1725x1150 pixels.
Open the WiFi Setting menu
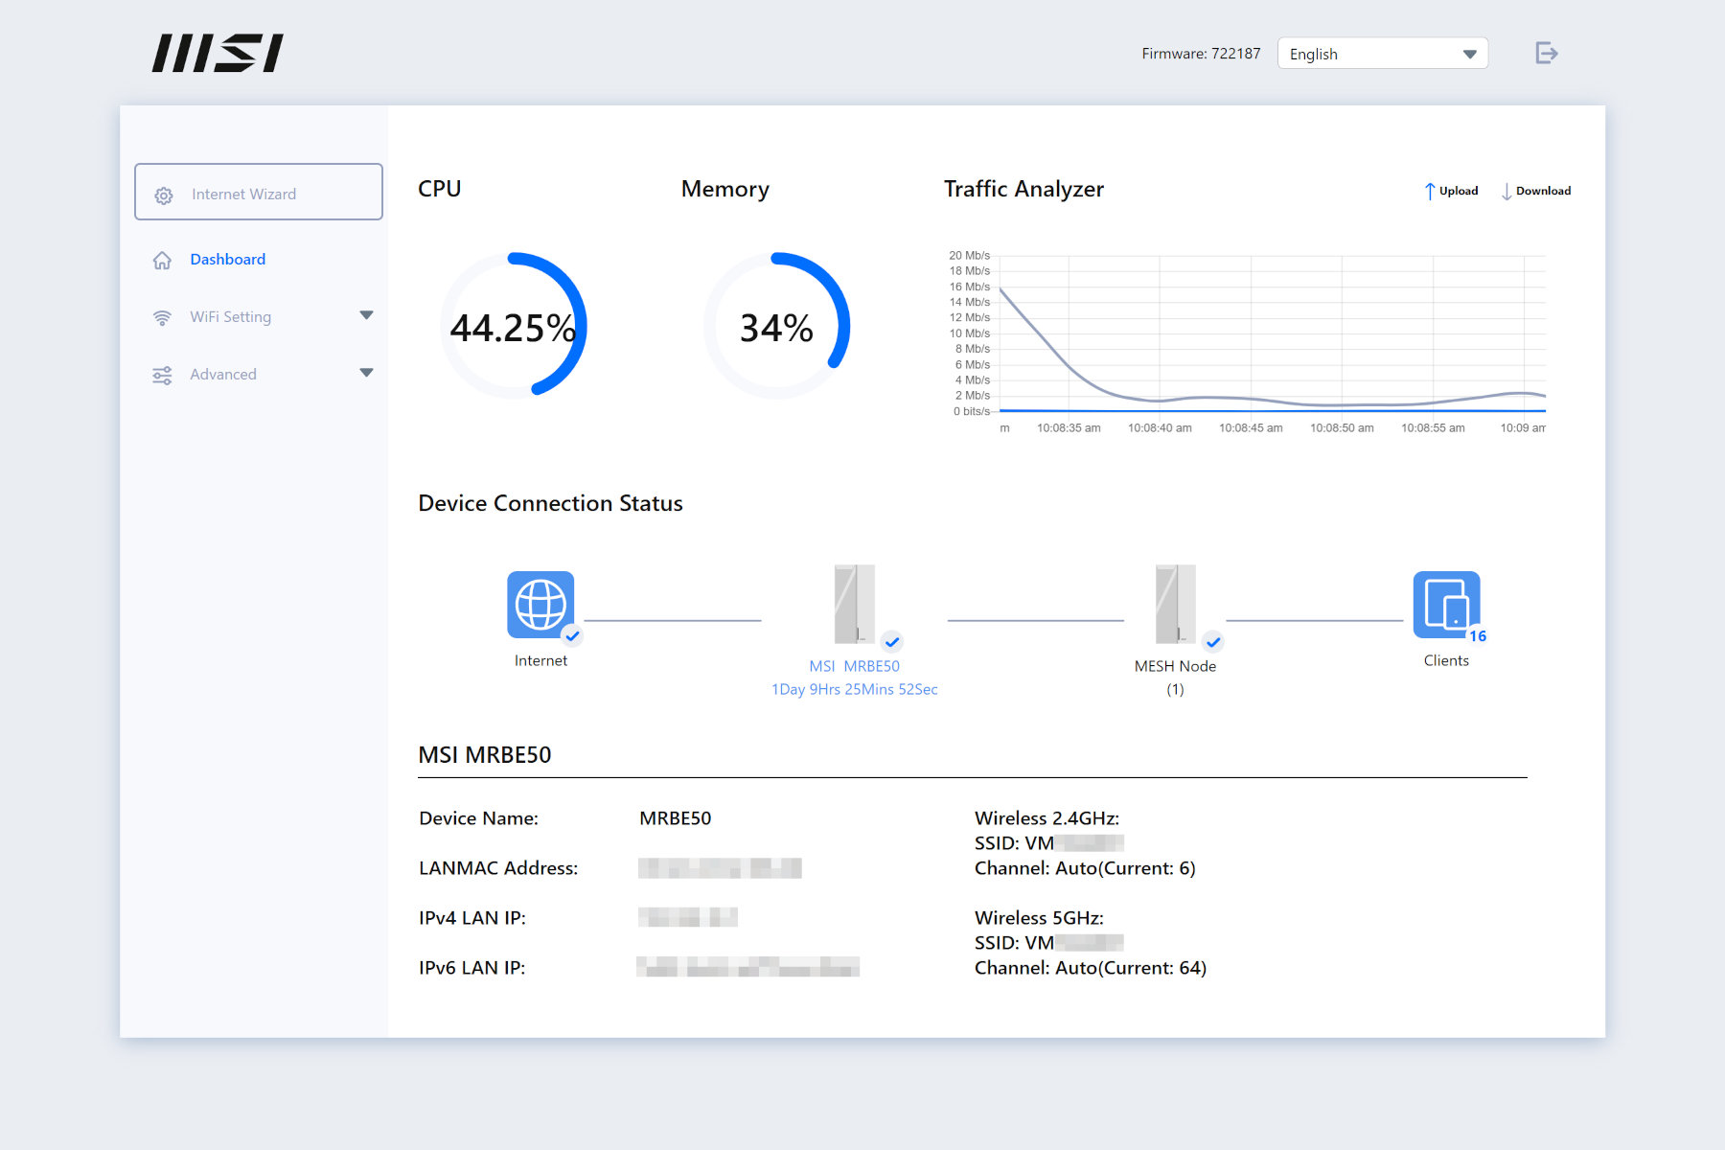coord(230,316)
